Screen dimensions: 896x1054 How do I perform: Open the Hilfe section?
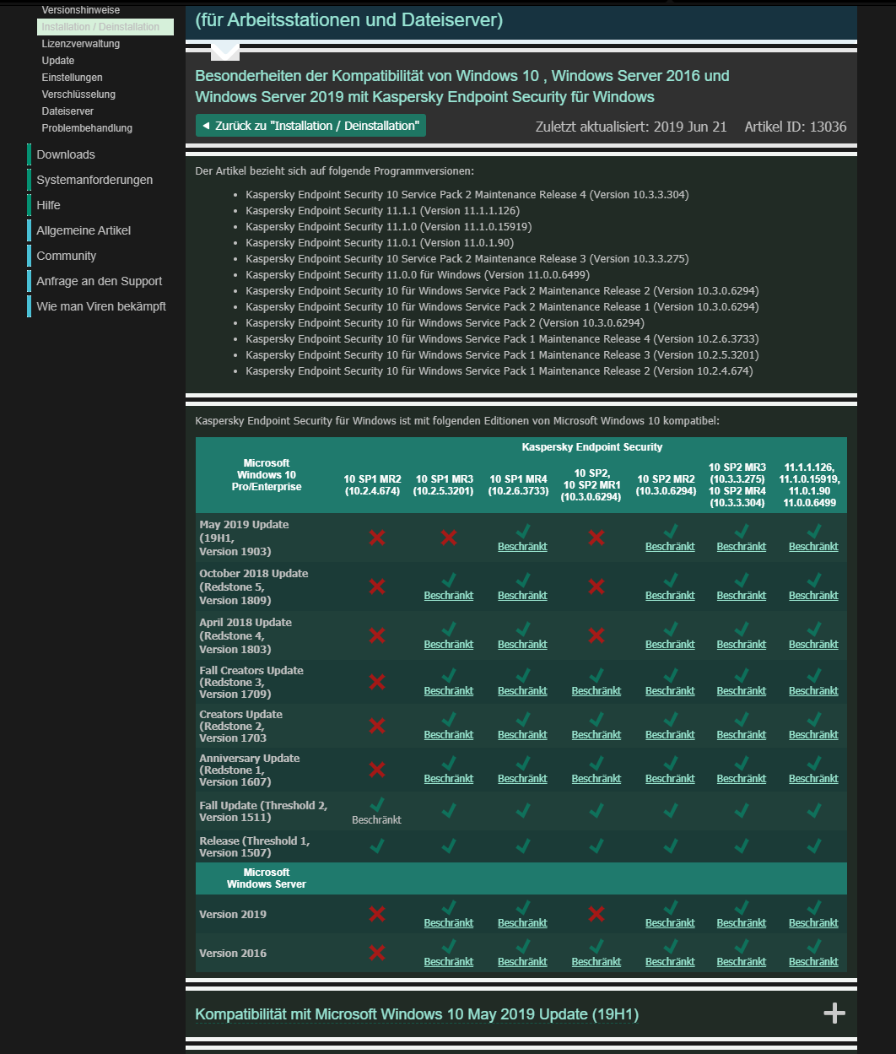[x=48, y=205]
